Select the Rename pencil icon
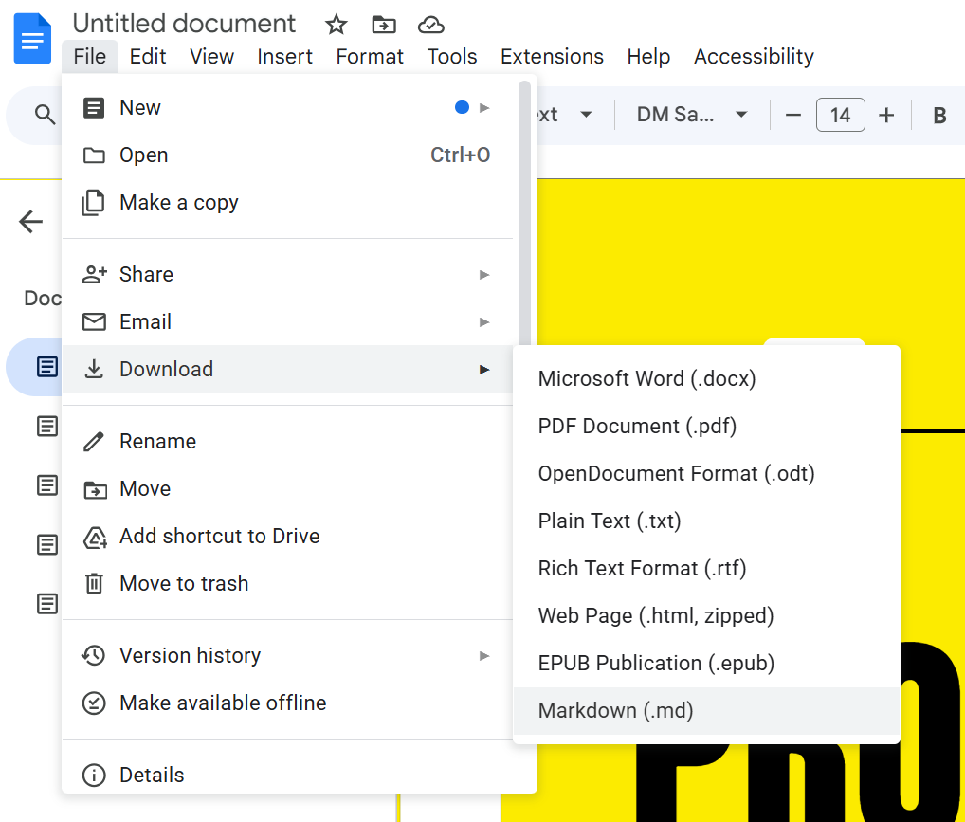The height and width of the screenshot is (822, 965). [x=94, y=441]
